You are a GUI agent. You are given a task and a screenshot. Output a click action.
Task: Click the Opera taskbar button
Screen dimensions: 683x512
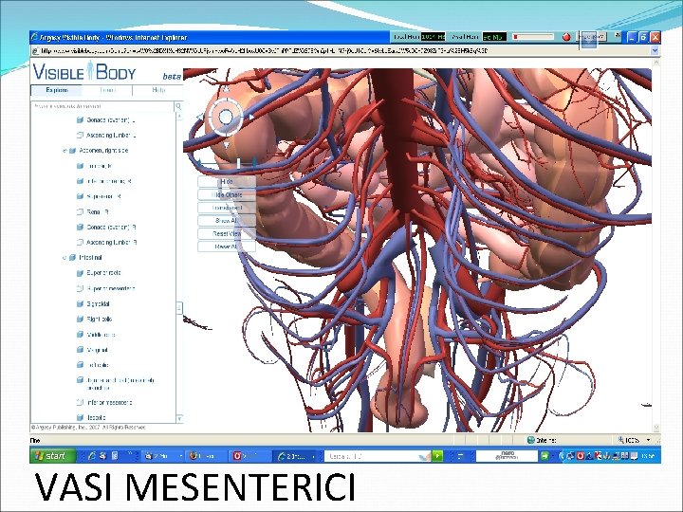249,456
